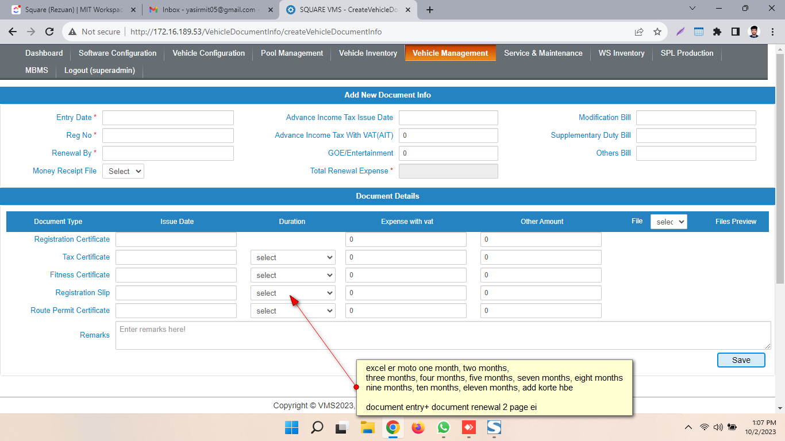
Task: Close the Gmail Inbox tab
Action: (x=271, y=10)
